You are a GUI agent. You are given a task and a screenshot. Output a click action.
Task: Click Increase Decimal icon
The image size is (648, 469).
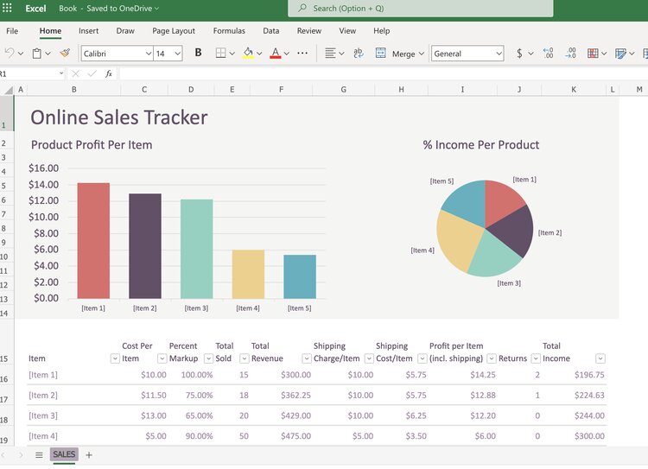(x=548, y=53)
